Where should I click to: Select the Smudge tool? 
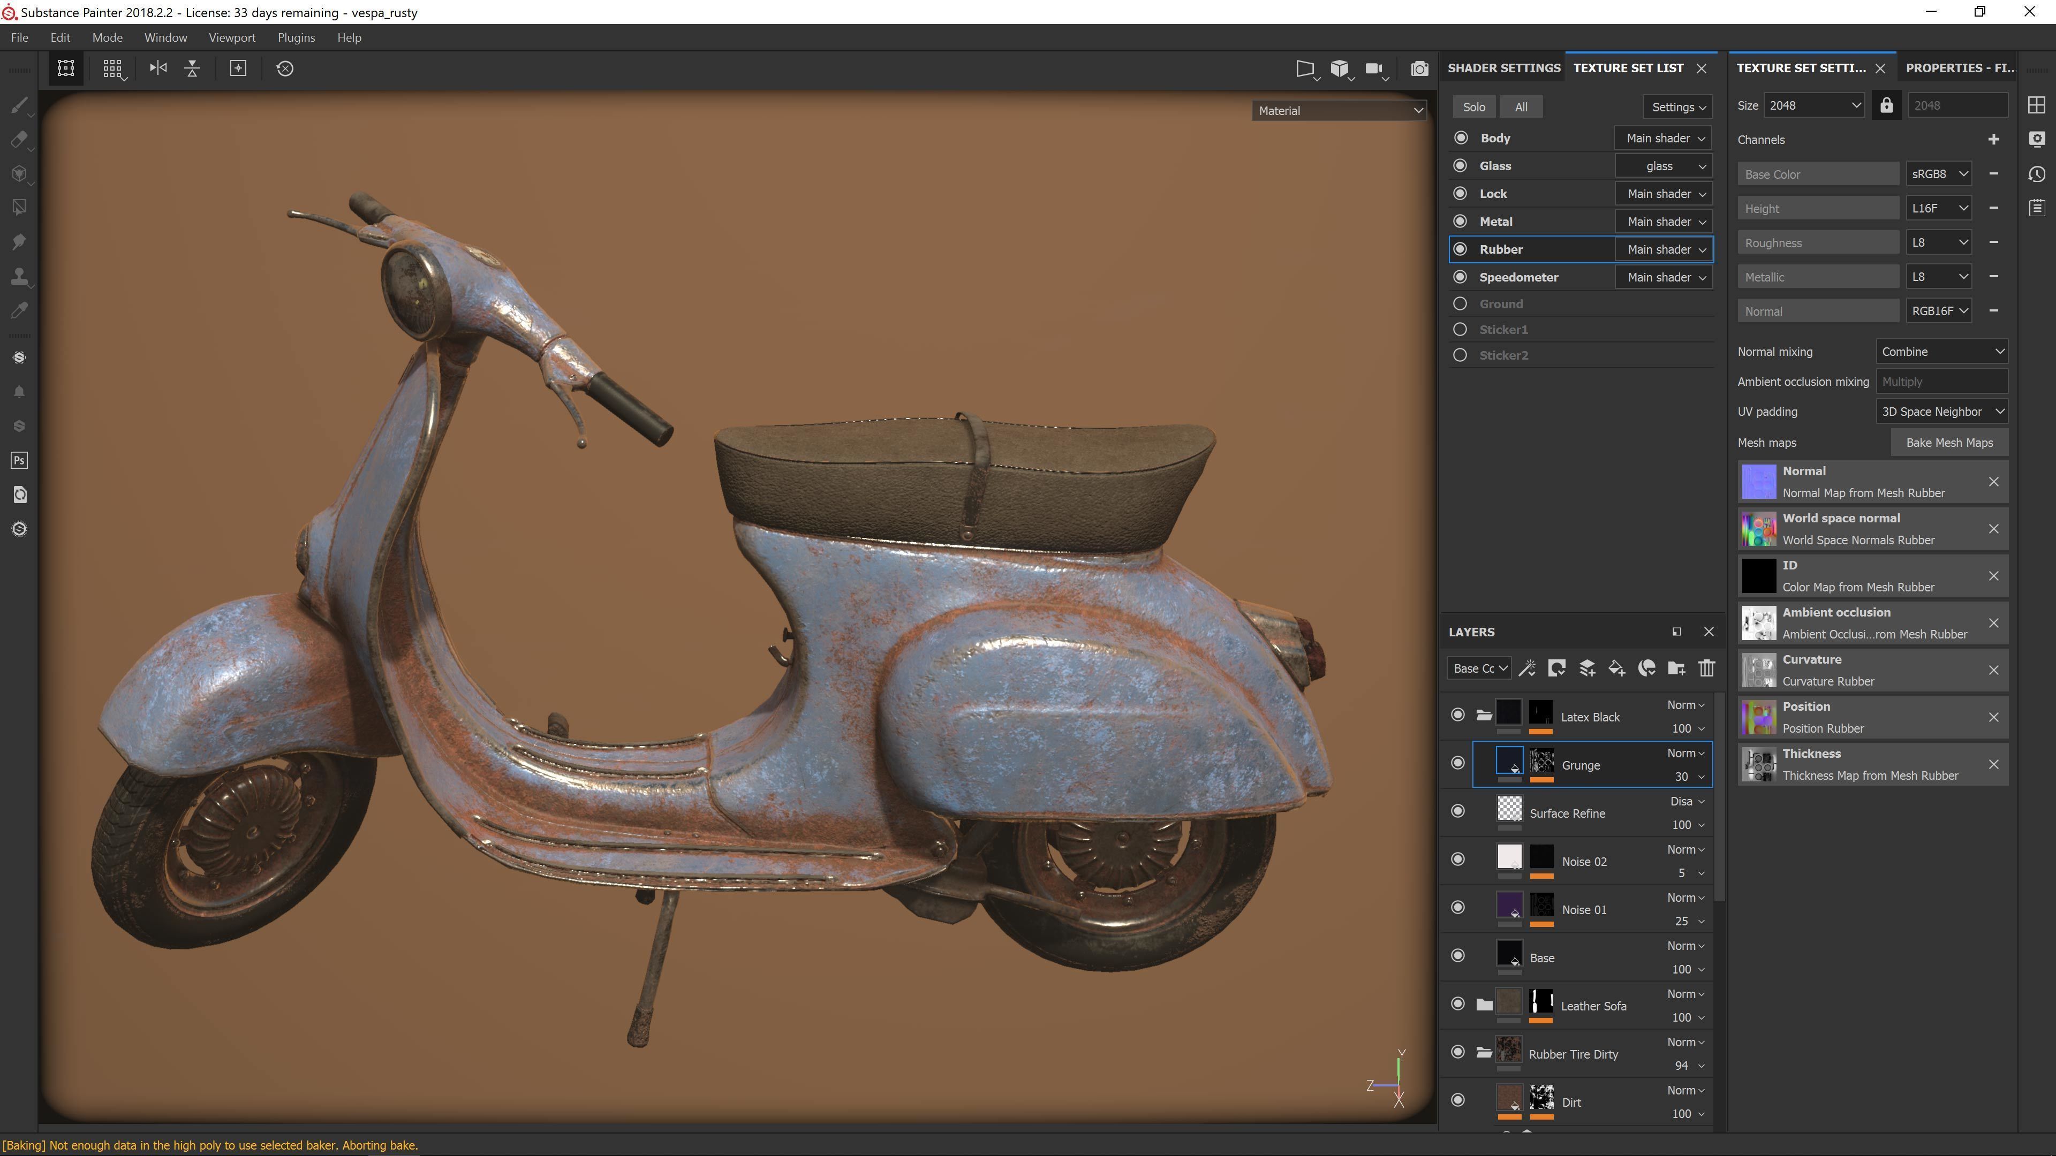coord(20,242)
